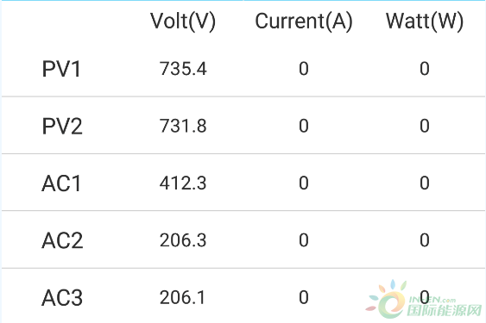The width and height of the screenshot is (486, 323).
Task: Select the PV2 voltage value 731.8
Action: click(x=183, y=126)
